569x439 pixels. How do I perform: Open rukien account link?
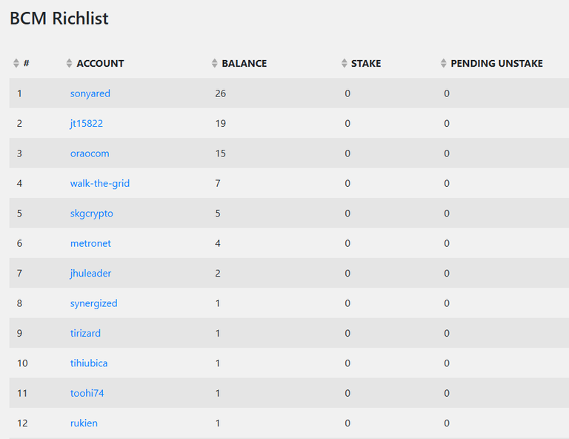coord(84,423)
